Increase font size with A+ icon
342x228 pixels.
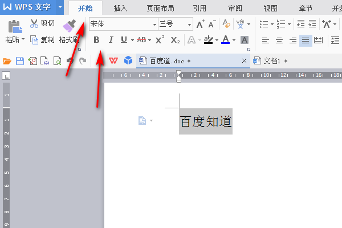[x=201, y=24]
